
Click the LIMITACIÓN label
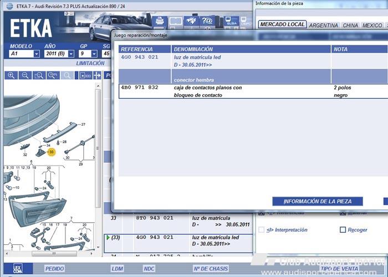(x=90, y=63)
